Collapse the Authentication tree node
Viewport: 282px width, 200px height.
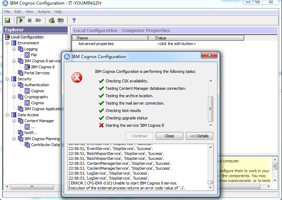(x=14, y=85)
